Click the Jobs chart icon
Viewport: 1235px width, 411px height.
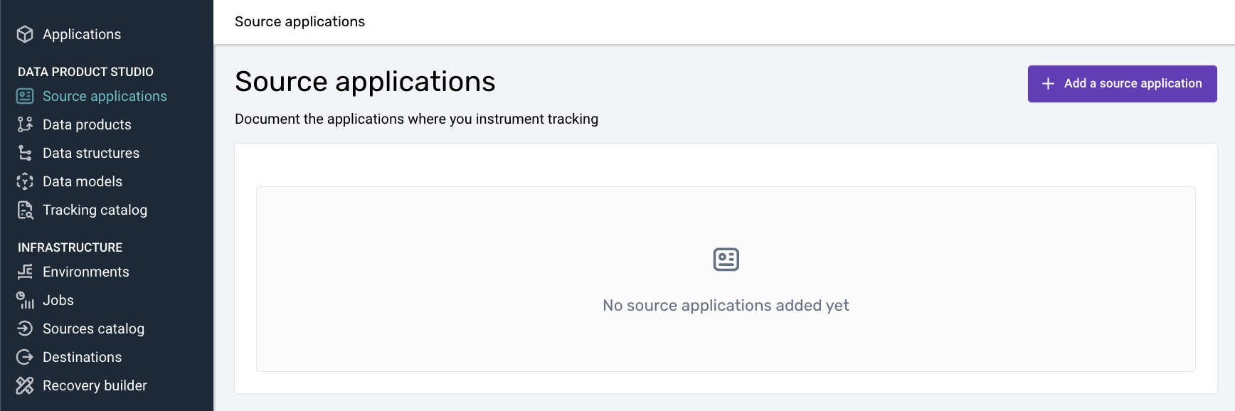[25, 300]
